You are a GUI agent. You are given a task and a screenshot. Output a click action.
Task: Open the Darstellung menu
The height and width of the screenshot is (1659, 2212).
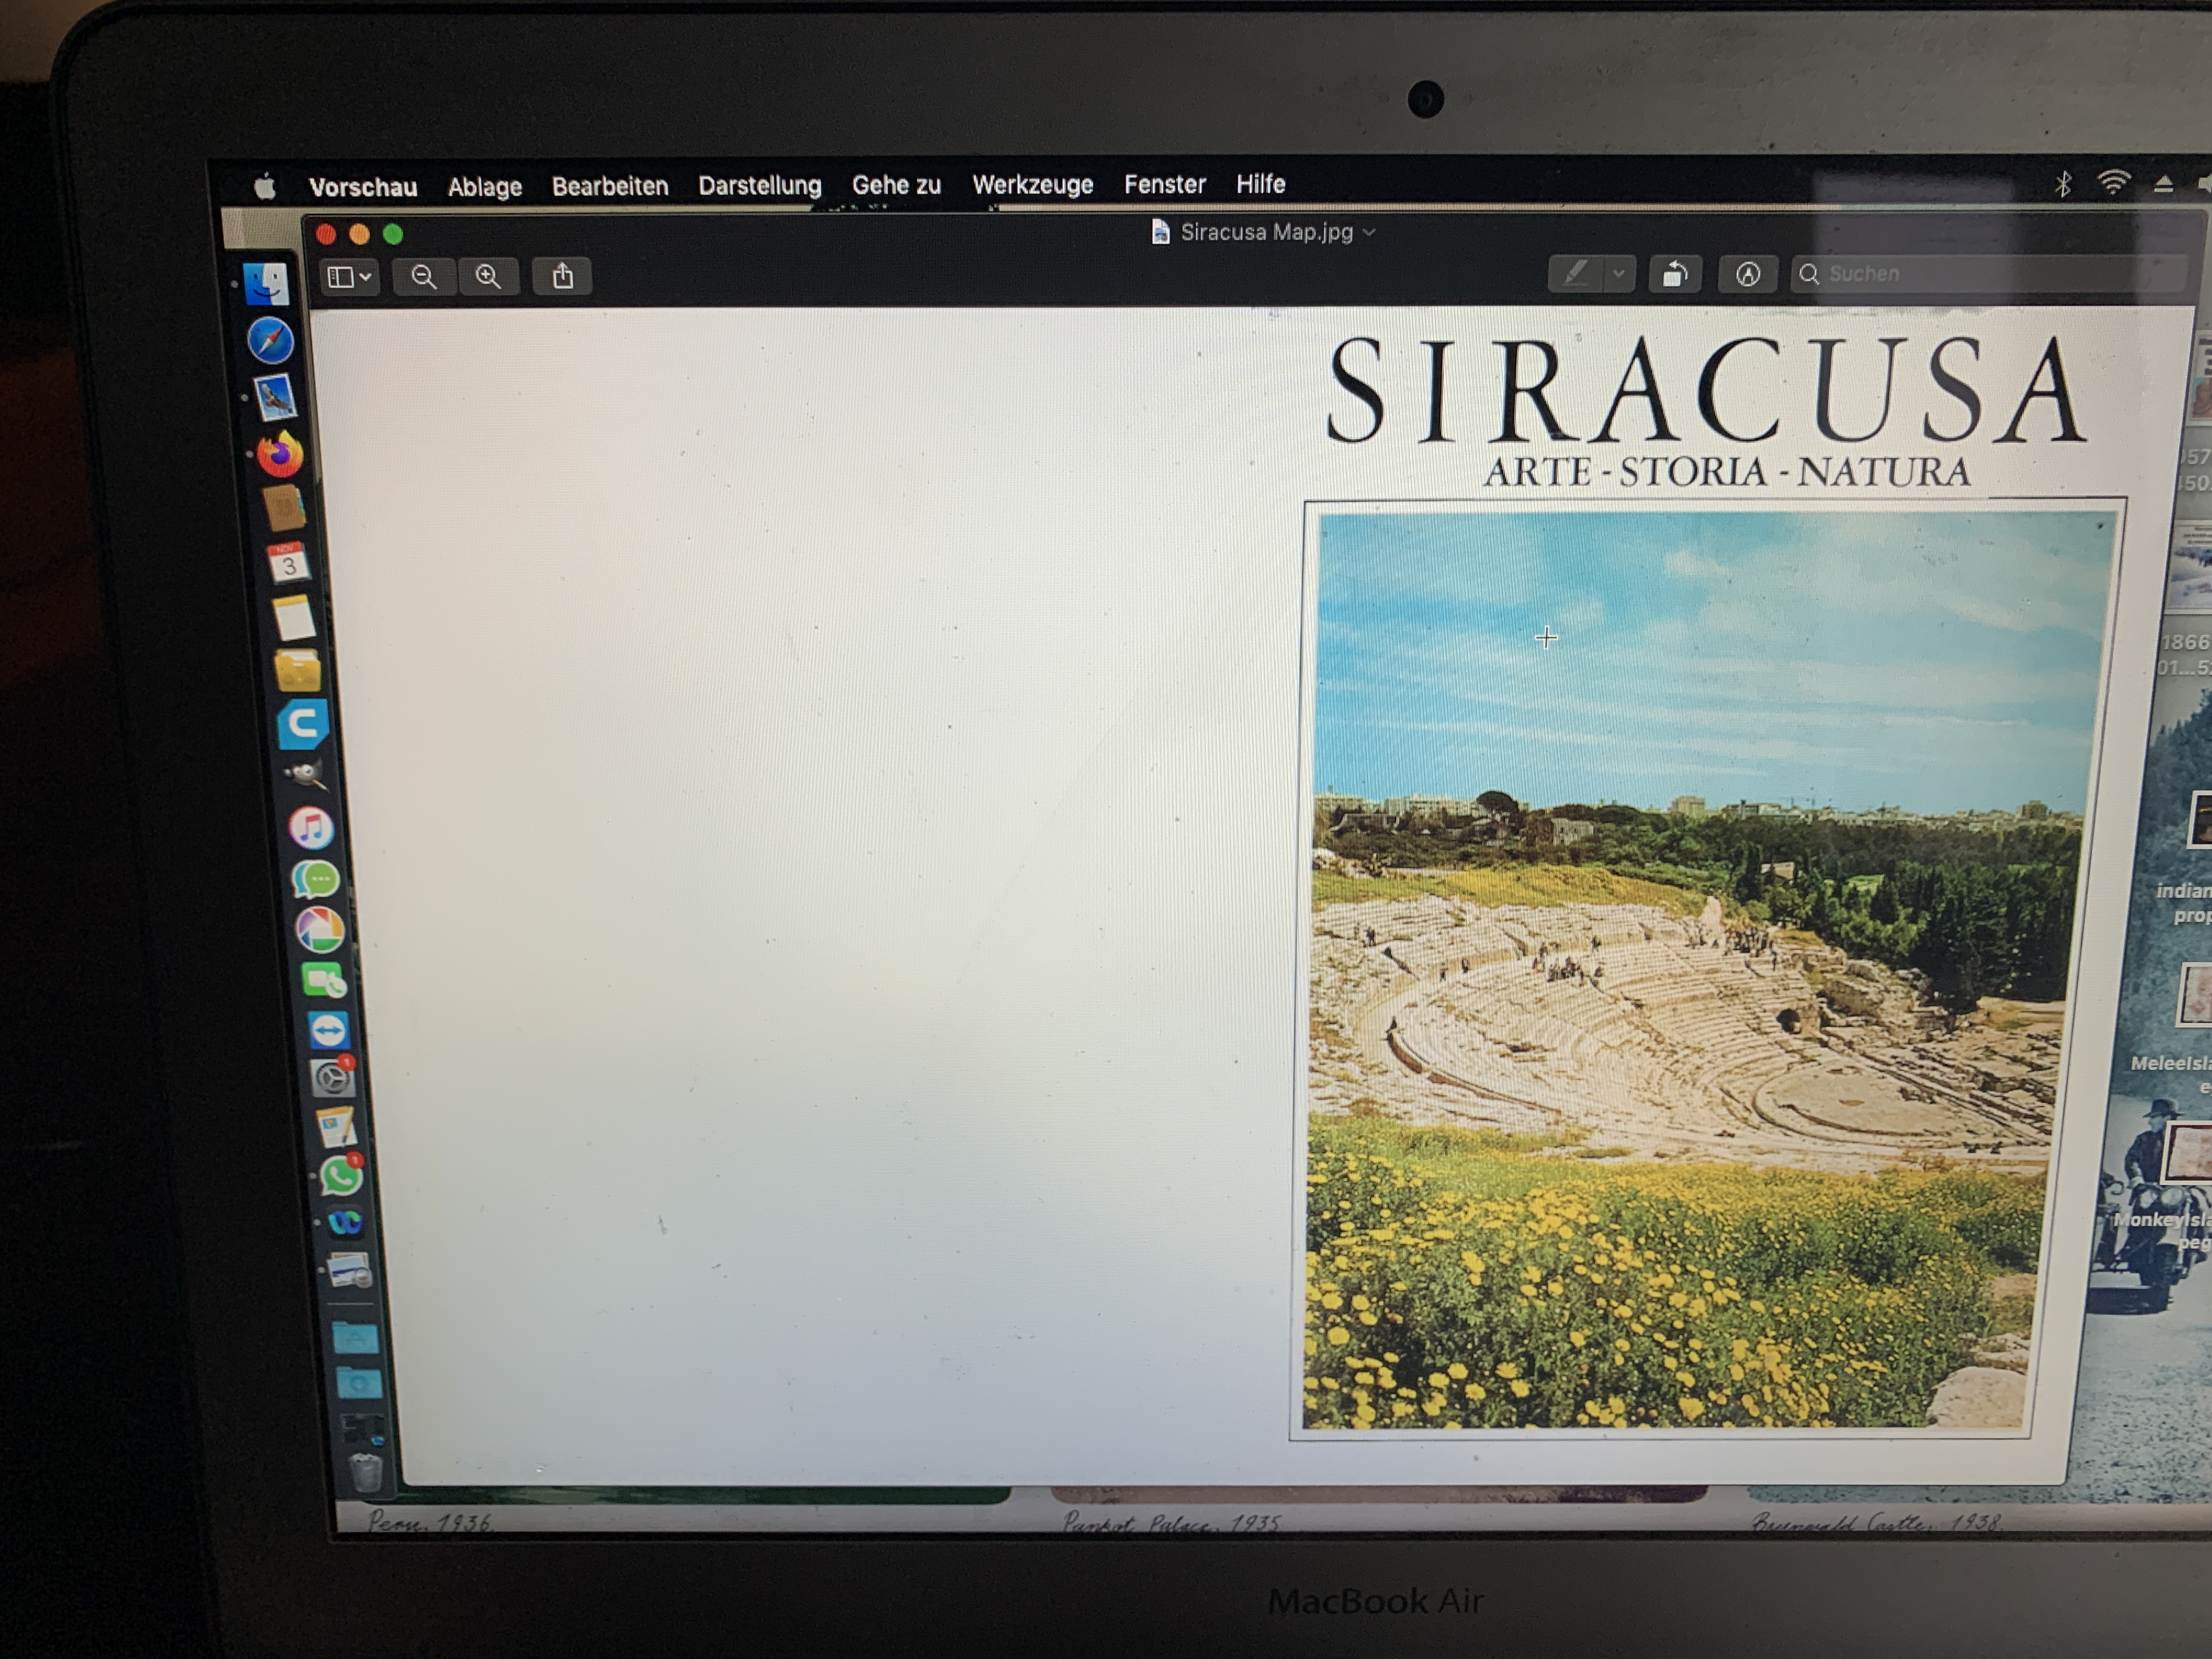pos(760,185)
